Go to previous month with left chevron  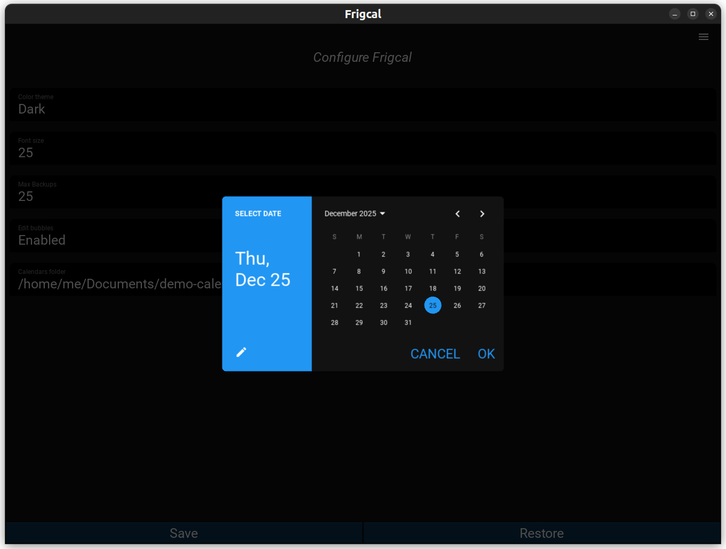coord(457,214)
